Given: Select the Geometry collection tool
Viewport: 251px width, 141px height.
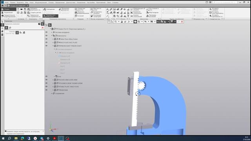Looking at the screenshot, I should [96, 16].
